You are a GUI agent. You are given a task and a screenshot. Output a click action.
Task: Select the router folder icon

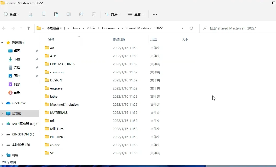pyautogui.click(x=47, y=145)
